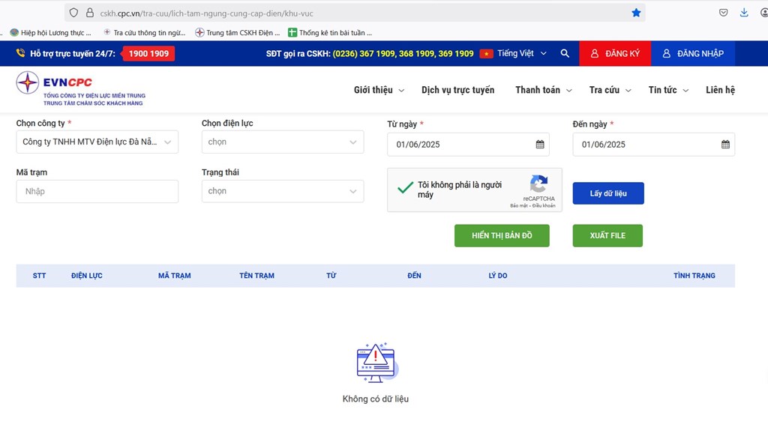
Task: Click the ĐĂNG KÝ button
Action: click(x=615, y=53)
